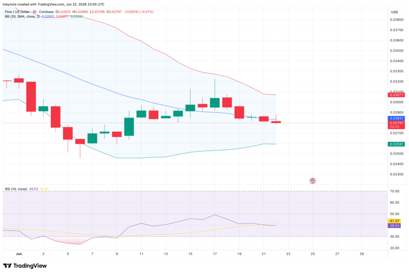Viewport: 409px width, 274px height.
Task: Click the blue 0.02831 basis axis label
Action: [x=396, y=118]
